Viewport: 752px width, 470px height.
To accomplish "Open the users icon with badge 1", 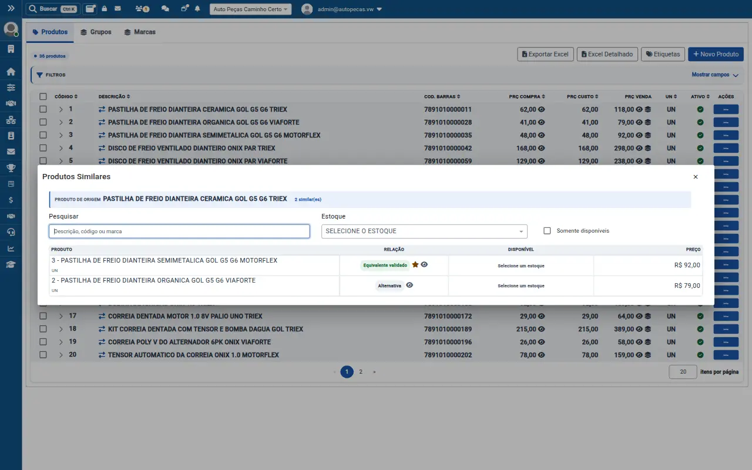I will (142, 9).
